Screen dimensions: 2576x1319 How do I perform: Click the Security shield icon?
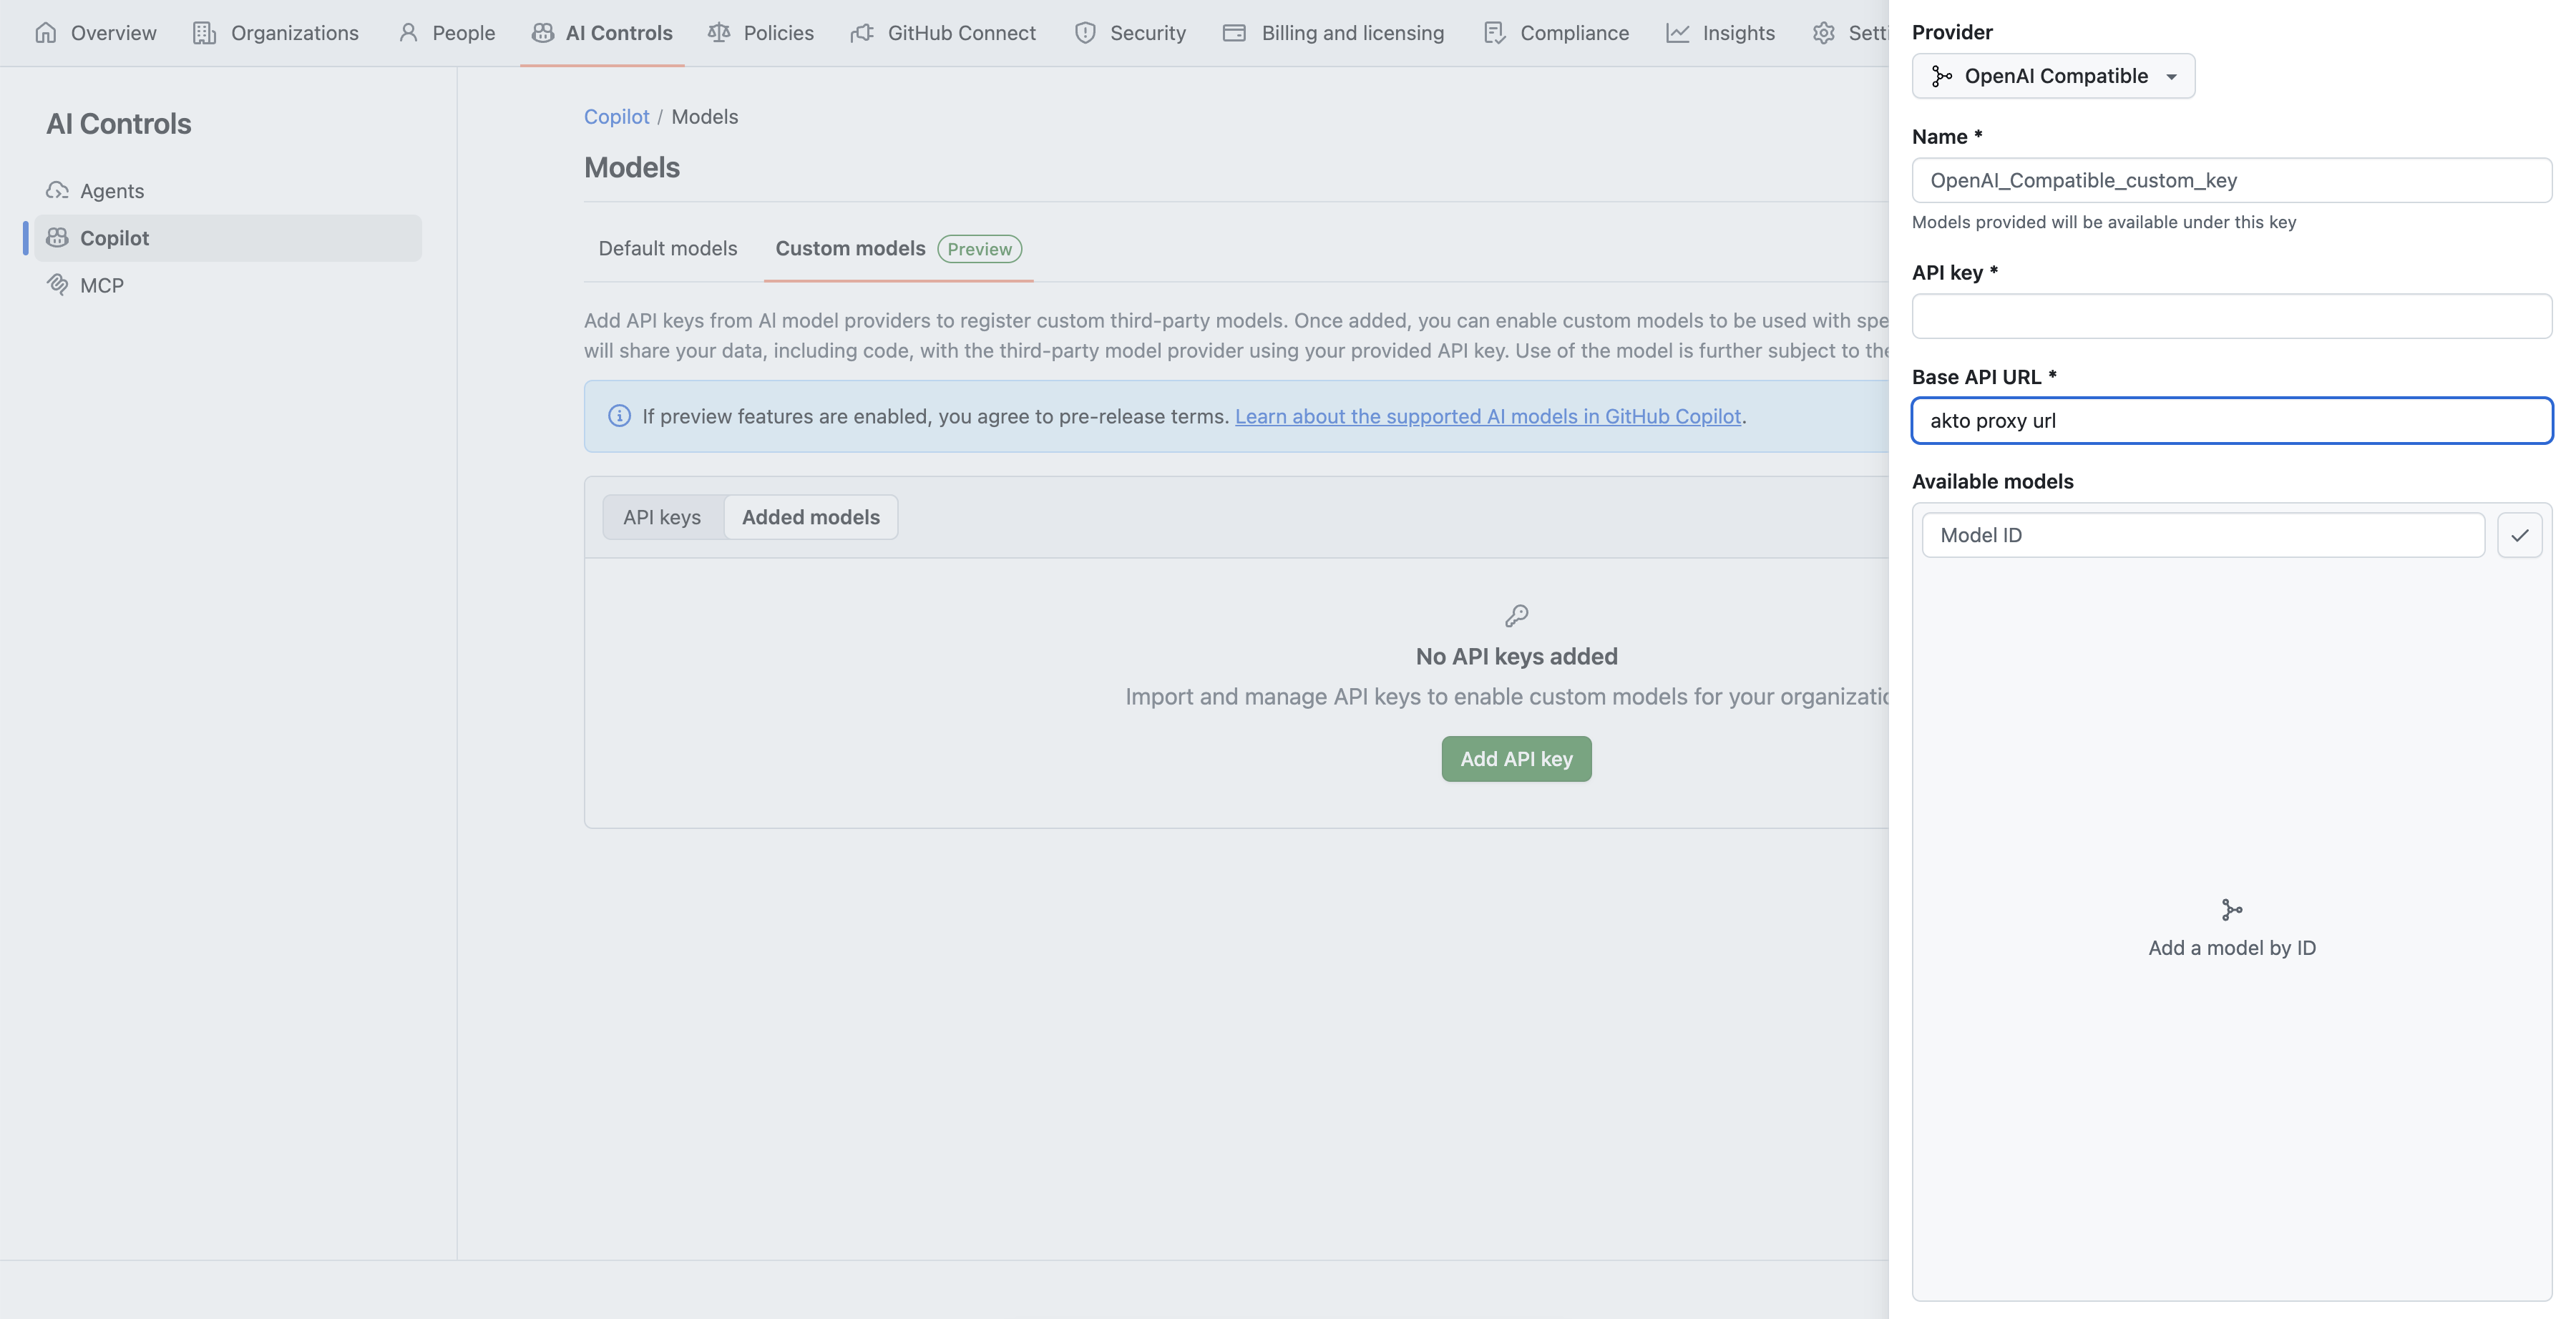(1085, 33)
